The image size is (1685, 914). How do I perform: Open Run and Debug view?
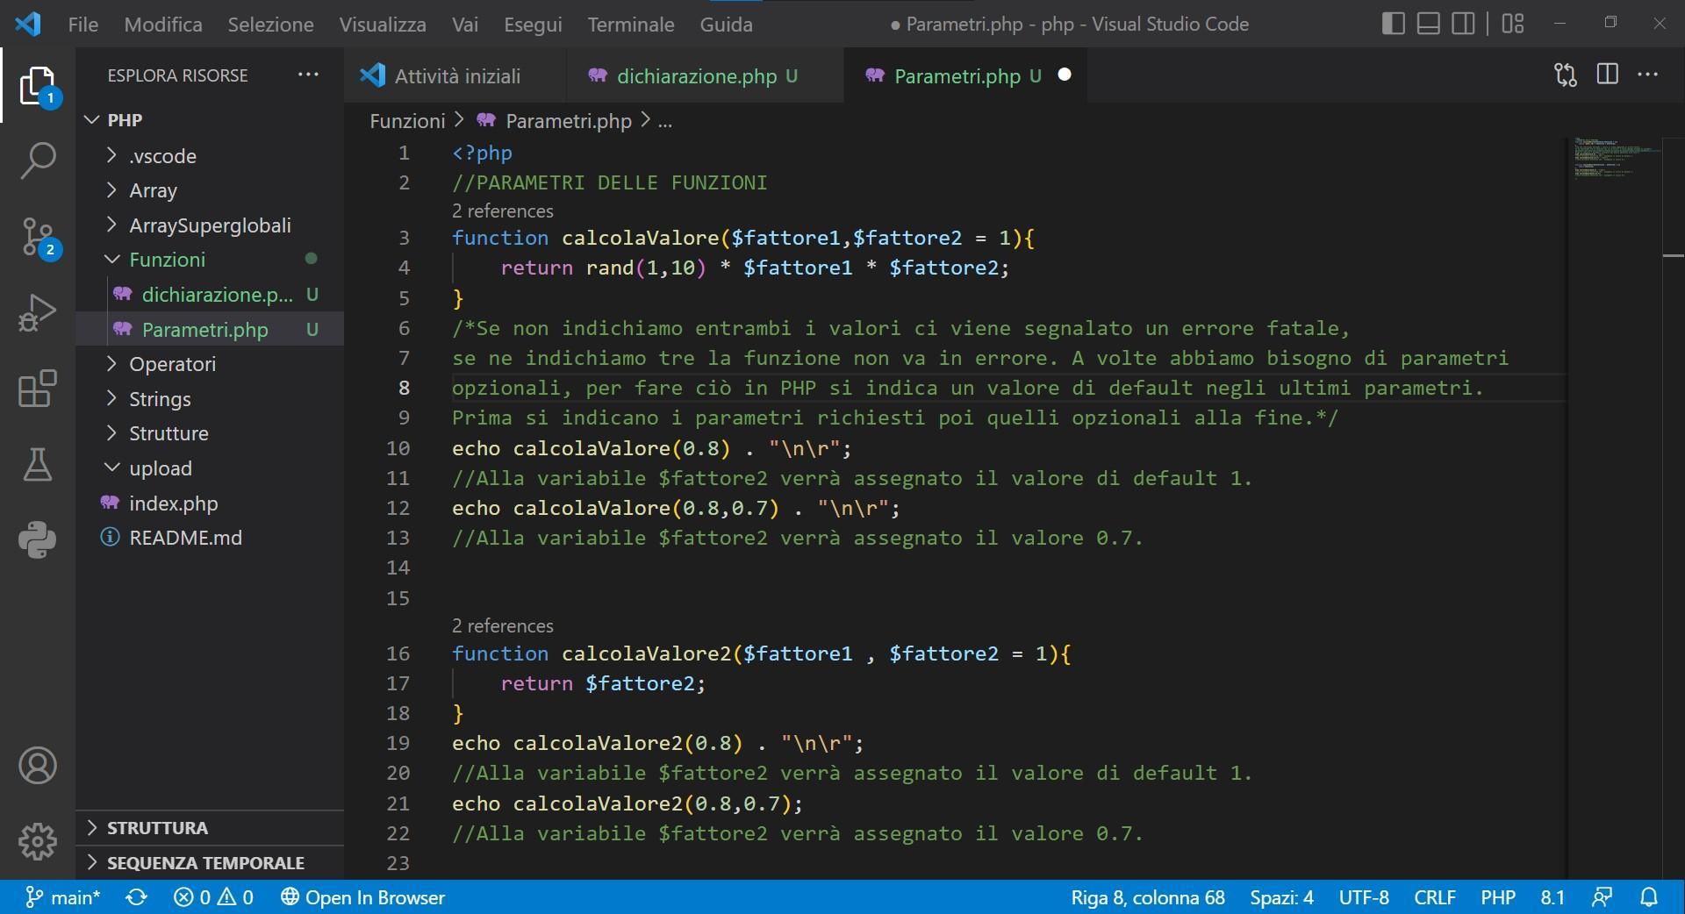pyautogui.click(x=37, y=312)
